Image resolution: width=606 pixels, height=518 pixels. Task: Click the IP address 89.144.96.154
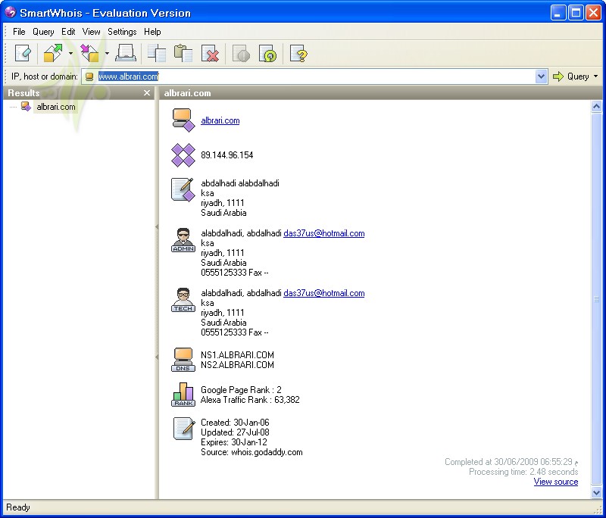(226, 155)
